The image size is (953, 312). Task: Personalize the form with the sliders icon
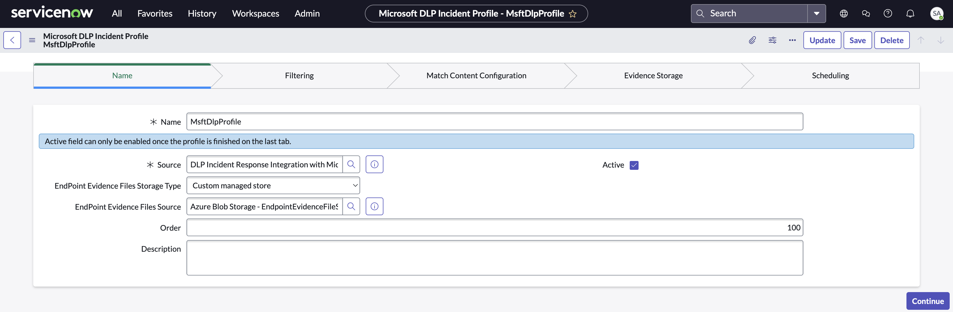pyautogui.click(x=772, y=40)
